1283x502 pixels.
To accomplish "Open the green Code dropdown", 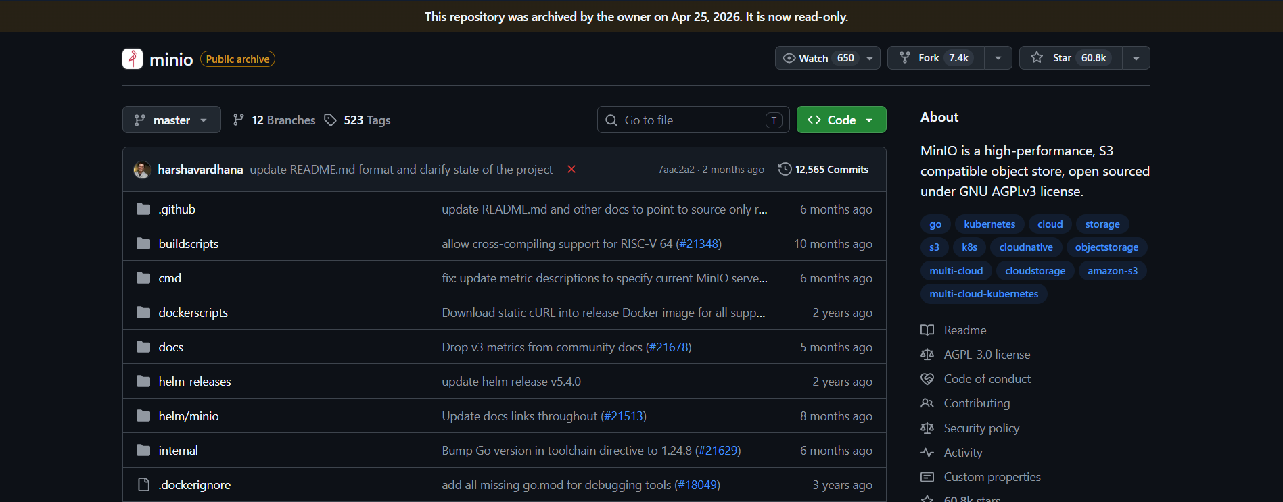I will point(841,120).
